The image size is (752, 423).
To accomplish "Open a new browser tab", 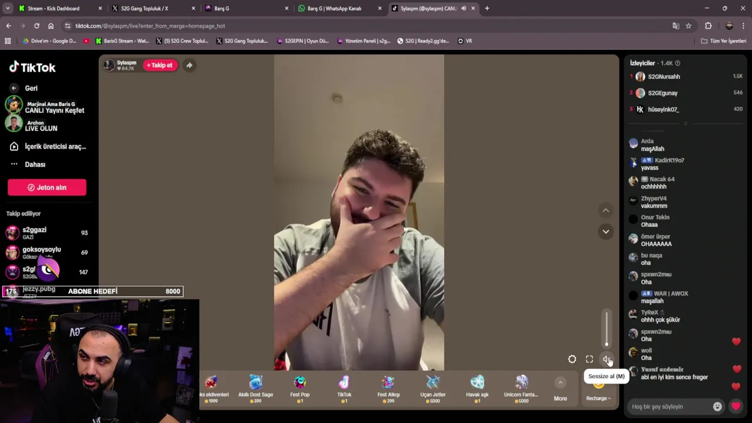I will click(x=487, y=8).
